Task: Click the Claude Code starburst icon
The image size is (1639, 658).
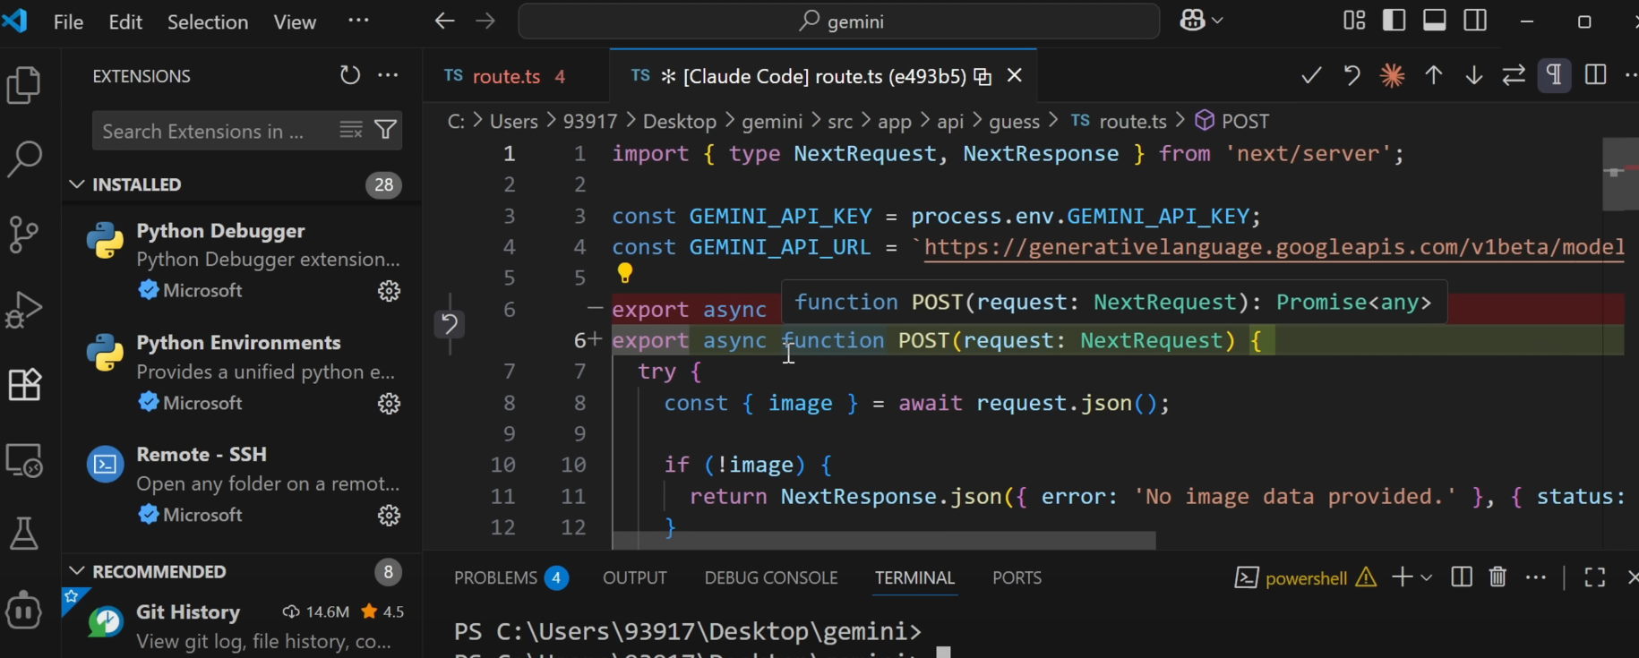Action: tap(1392, 76)
